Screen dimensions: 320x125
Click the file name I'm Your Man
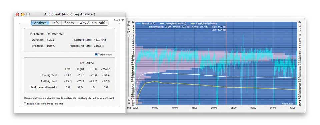coord(55,33)
